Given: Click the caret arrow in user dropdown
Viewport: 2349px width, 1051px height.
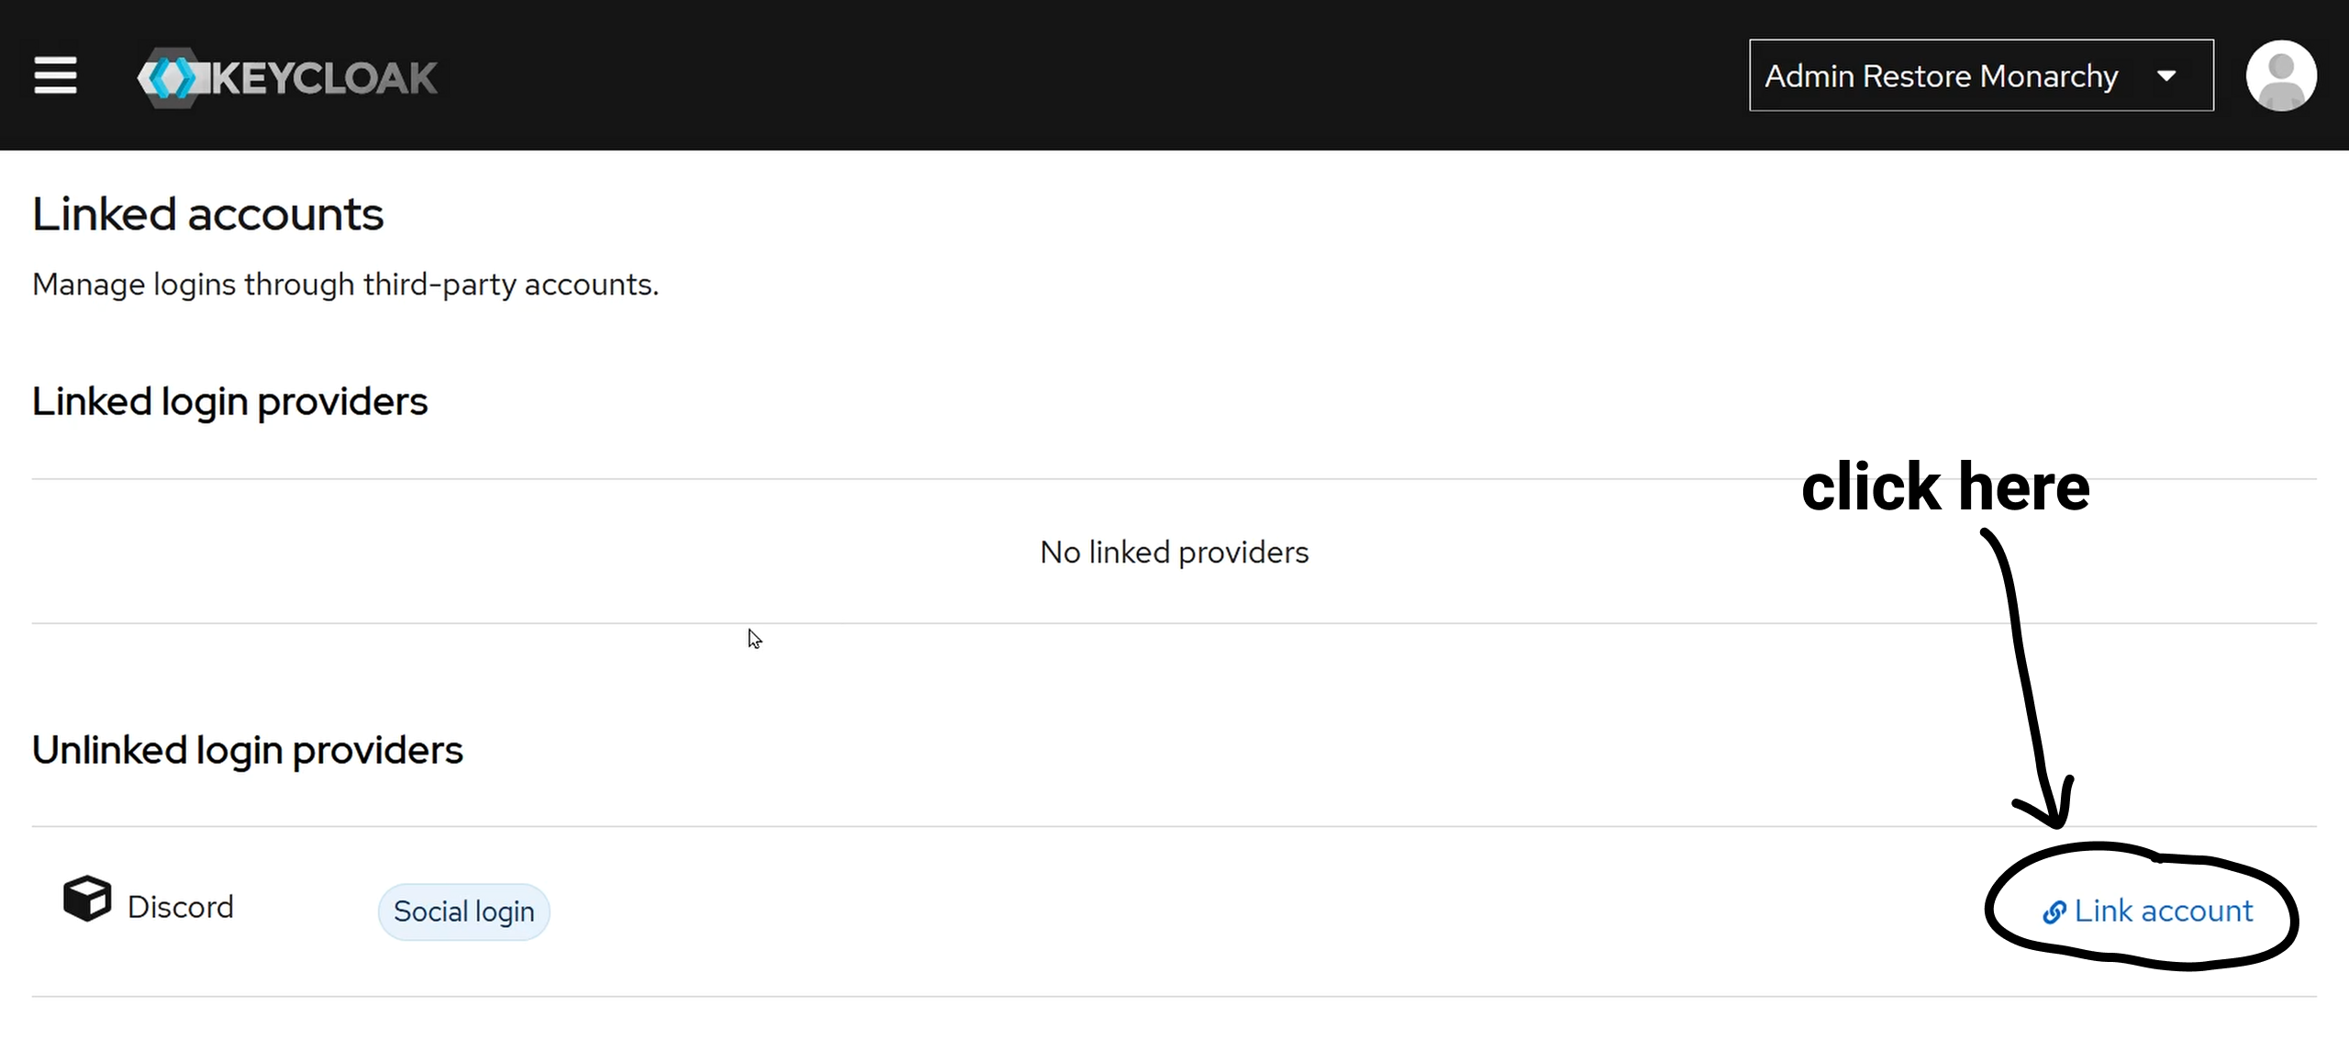Looking at the screenshot, I should [2166, 76].
